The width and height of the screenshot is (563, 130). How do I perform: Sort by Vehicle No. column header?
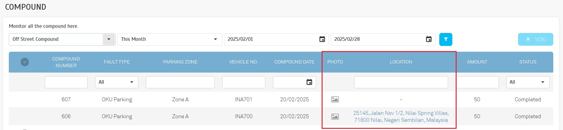coord(243,62)
